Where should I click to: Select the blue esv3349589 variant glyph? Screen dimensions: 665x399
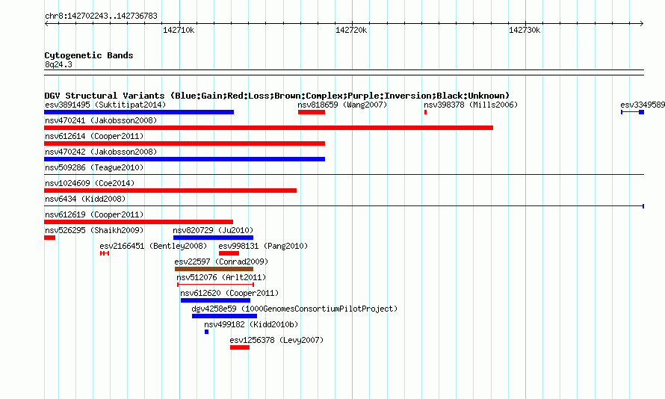coord(633,112)
